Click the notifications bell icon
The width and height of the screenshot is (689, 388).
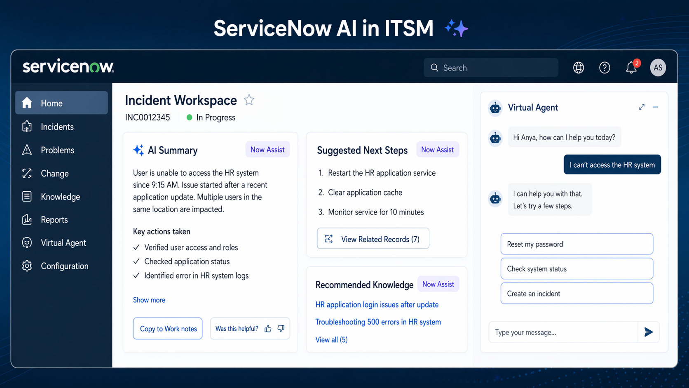pyautogui.click(x=631, y=68)
